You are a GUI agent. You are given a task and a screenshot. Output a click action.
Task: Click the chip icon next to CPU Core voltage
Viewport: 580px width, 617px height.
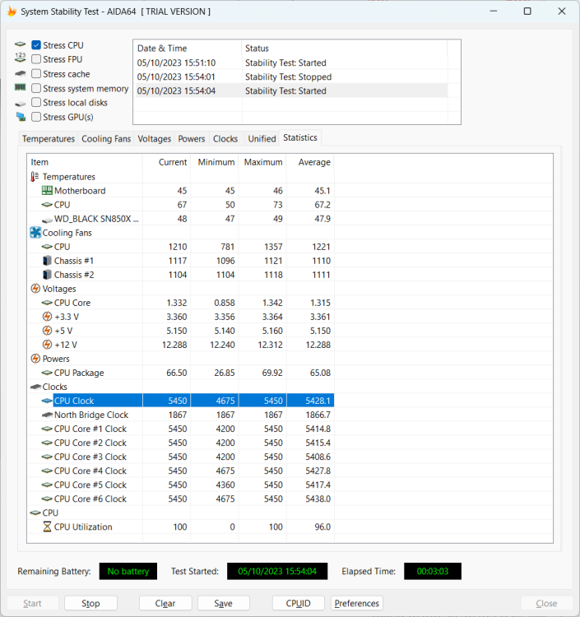47,303
